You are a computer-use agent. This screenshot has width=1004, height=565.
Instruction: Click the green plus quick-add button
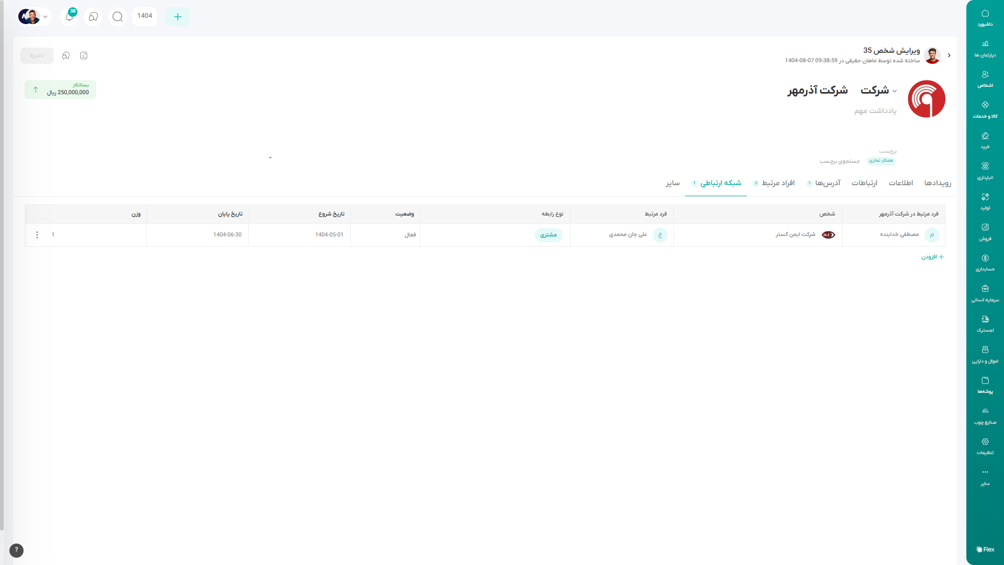point(177,17)
